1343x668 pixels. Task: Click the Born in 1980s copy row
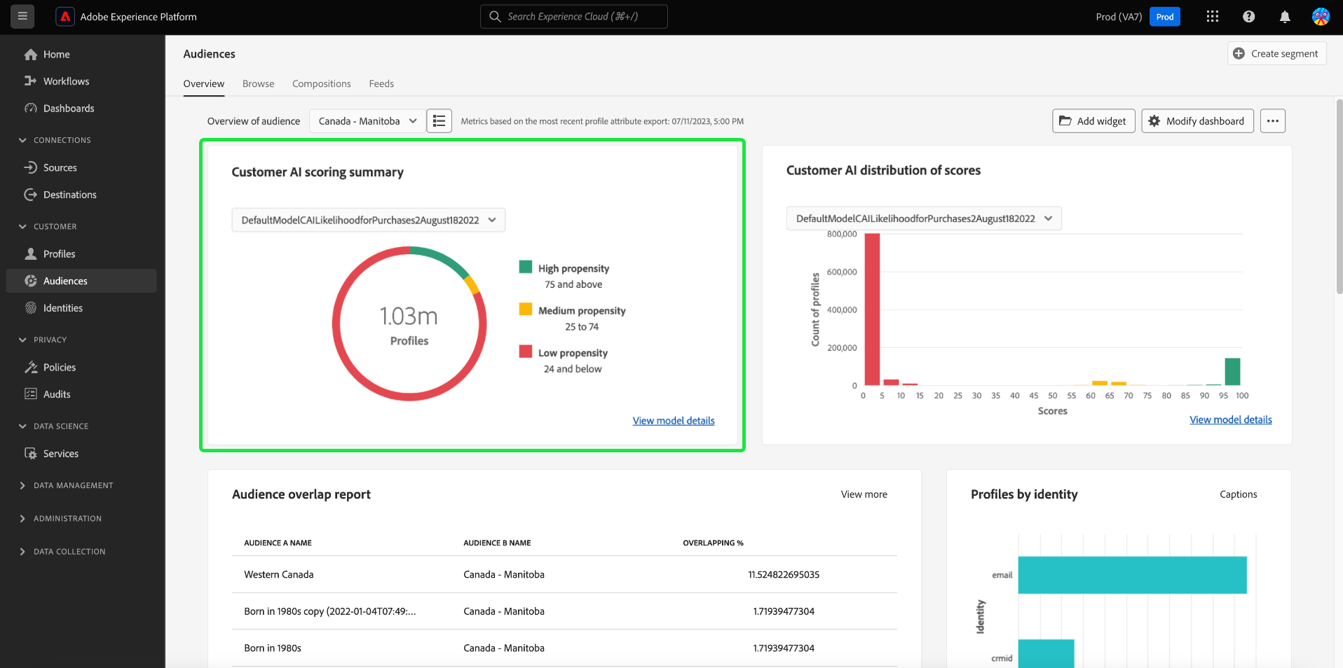564,611
